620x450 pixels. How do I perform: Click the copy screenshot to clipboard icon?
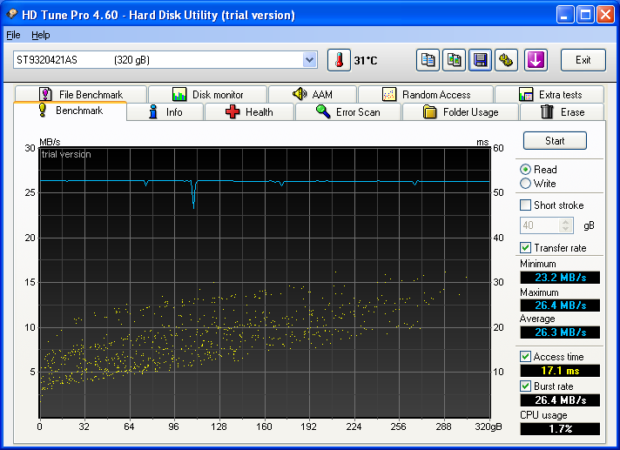(454, 60)
